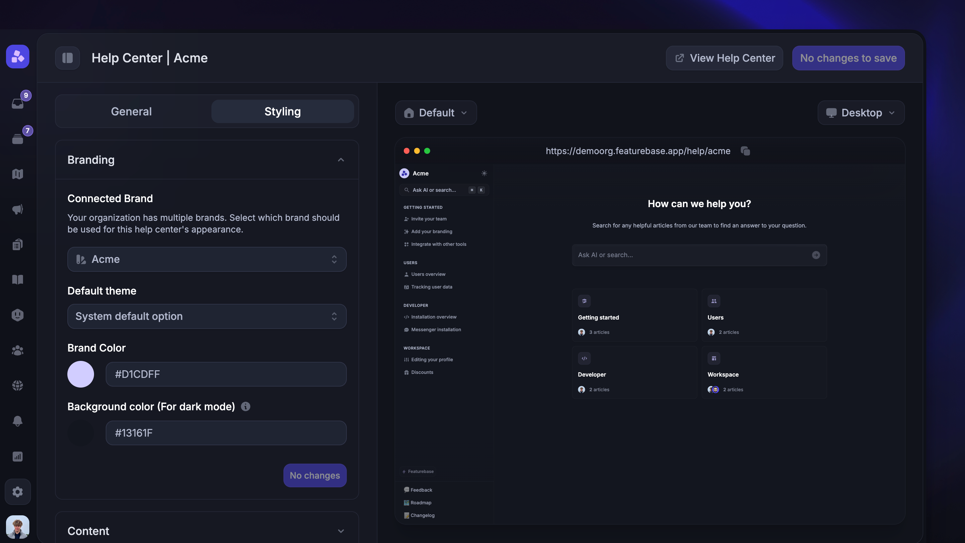Open the inbox icon with badge 9
965x543 pixels.
18,103
